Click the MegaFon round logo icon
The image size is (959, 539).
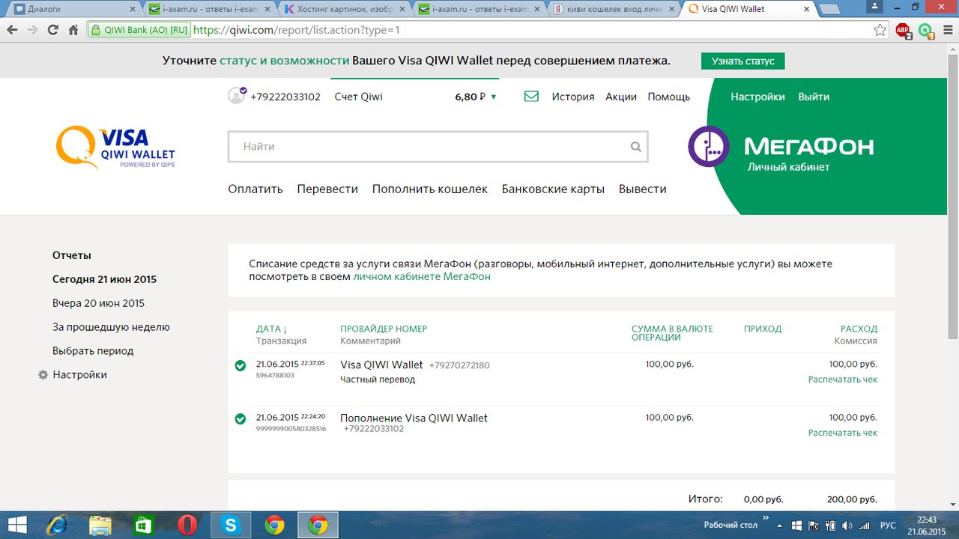coord(709,147)
